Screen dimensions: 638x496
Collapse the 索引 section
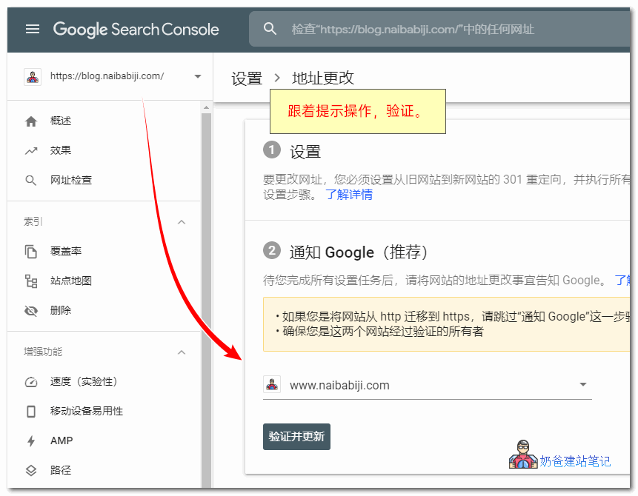[182, 221]
